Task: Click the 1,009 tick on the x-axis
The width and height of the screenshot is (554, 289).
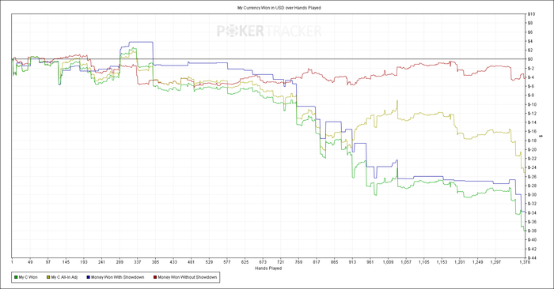Action: tap(388, 262)
